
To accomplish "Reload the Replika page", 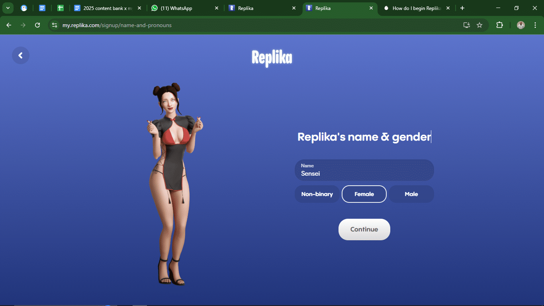I will click(x=37, y=25).
